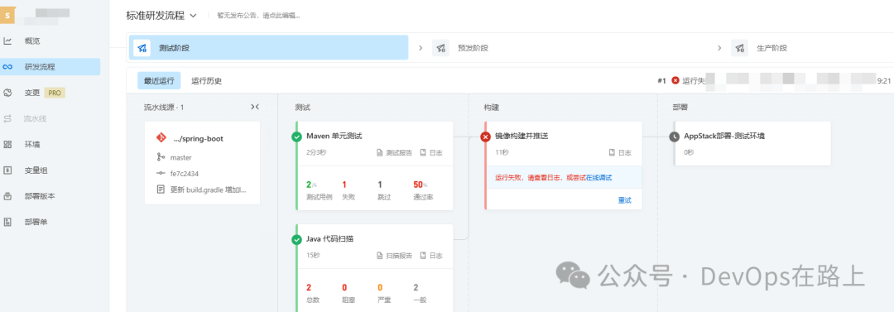Click the 总数 count in code scan

(309, 287)
